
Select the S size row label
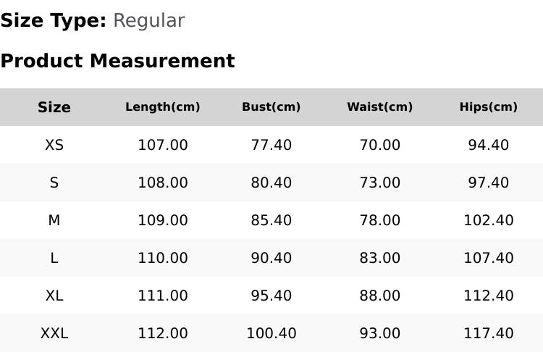click(x=54, y=183)
